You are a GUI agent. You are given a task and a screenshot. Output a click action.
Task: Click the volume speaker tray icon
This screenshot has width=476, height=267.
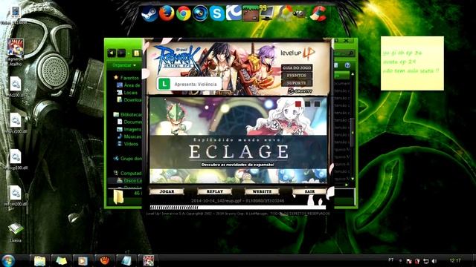click(x=434, y=261)
